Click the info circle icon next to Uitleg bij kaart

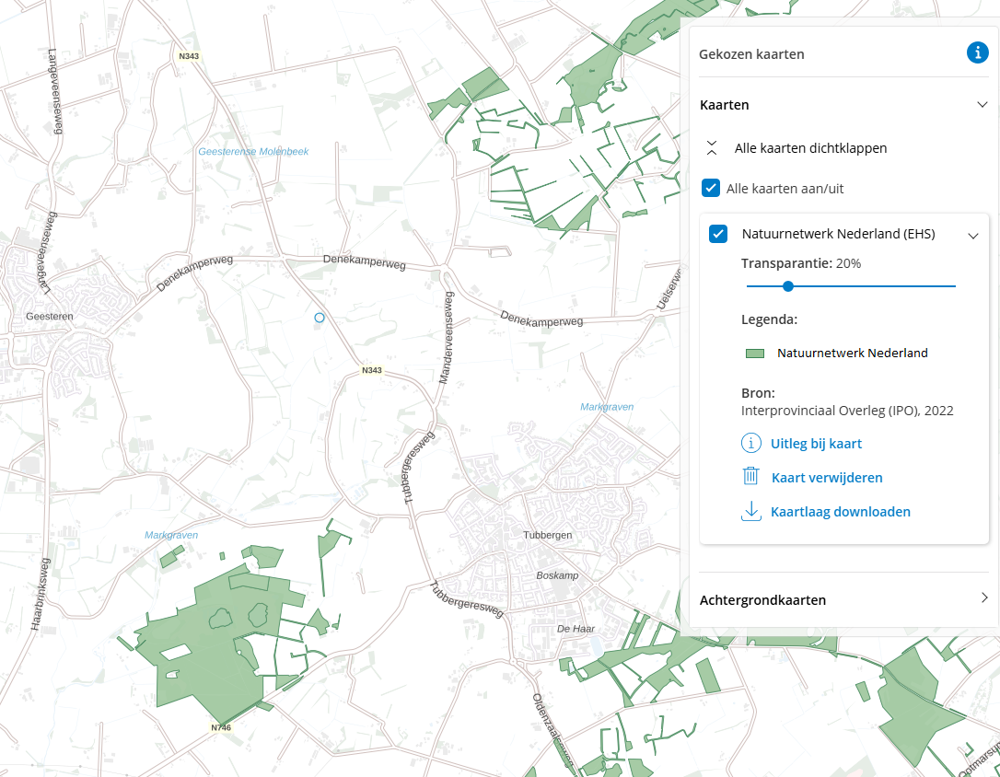coord(750,443)
